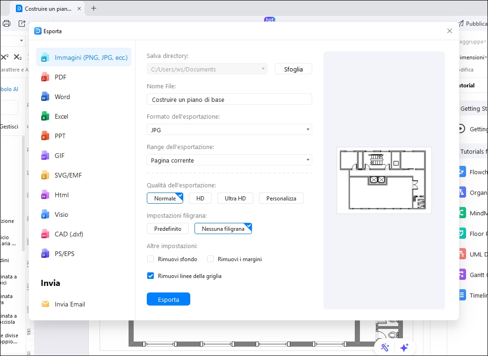Click the CAD (.dxf) icon
This screenshot has height=356, width=488.
pyautogui.click(x=45, y=234)
